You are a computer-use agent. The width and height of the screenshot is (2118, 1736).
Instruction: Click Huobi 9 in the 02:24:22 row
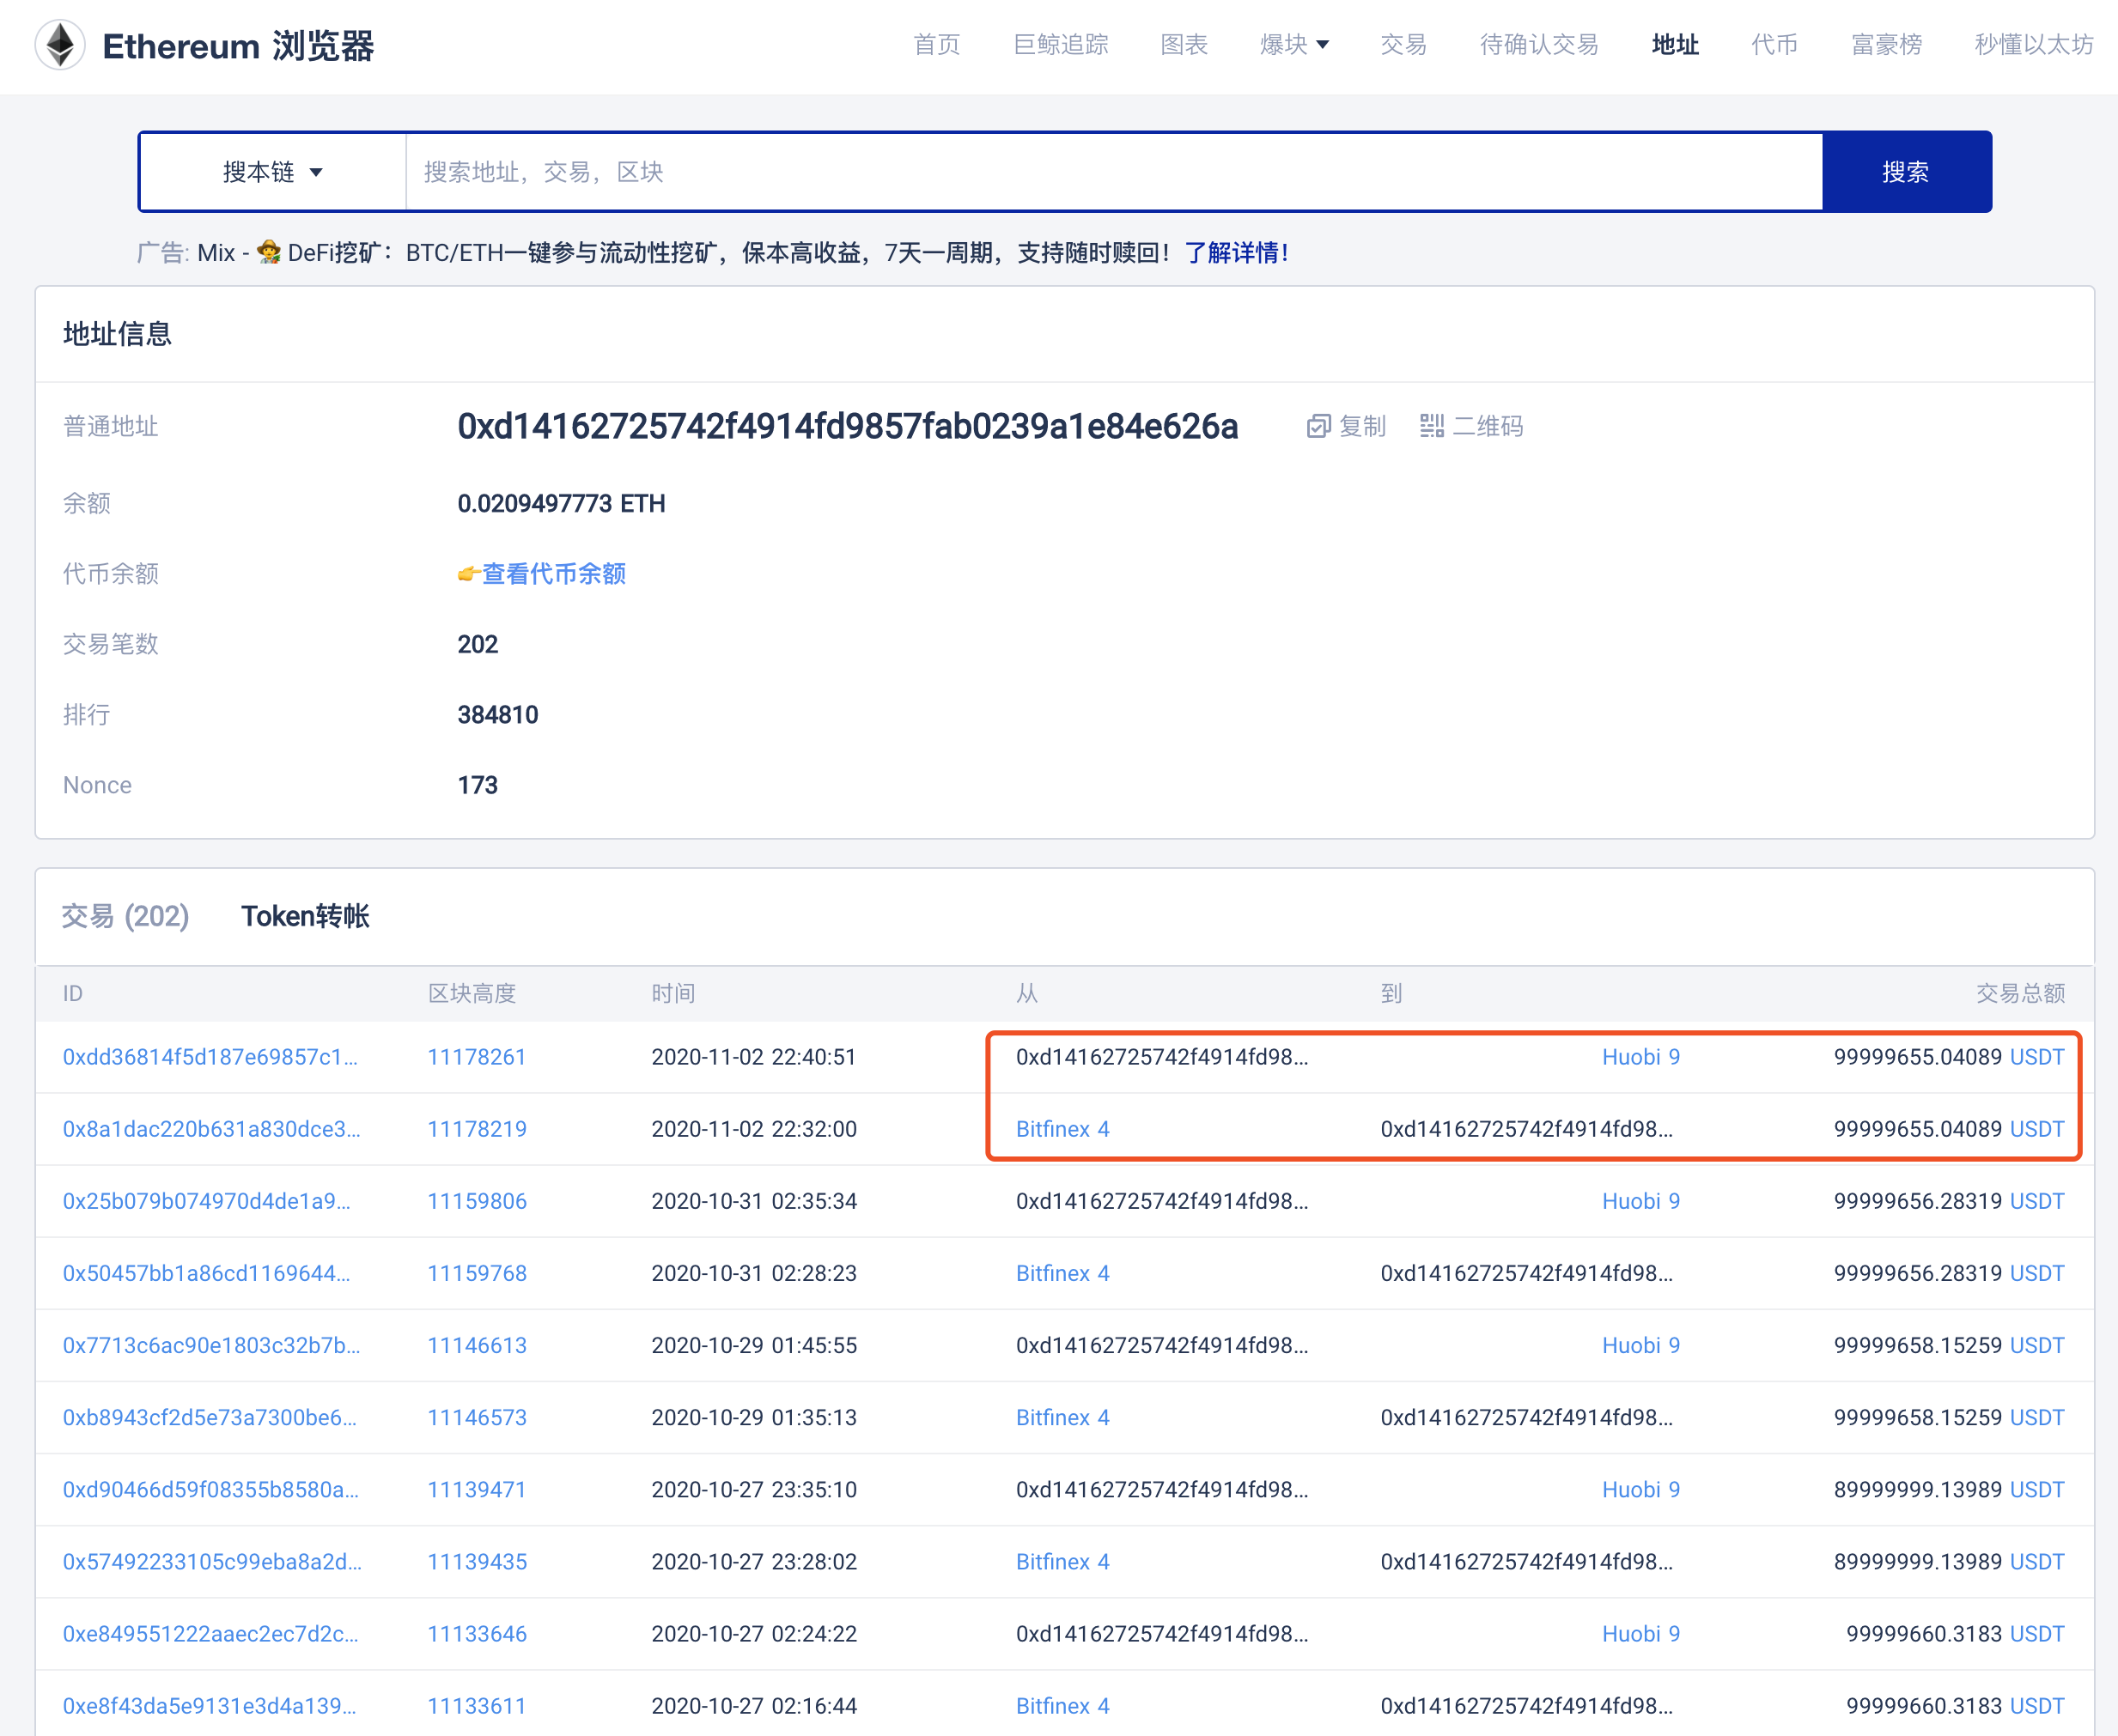click(1640, 1633)
